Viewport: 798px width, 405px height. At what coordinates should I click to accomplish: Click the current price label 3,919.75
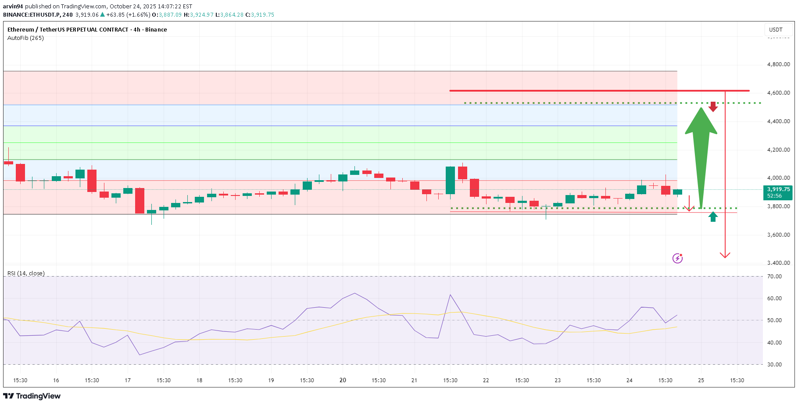778,189
